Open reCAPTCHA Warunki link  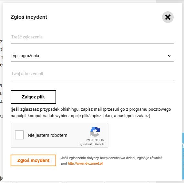click(99, 144)
